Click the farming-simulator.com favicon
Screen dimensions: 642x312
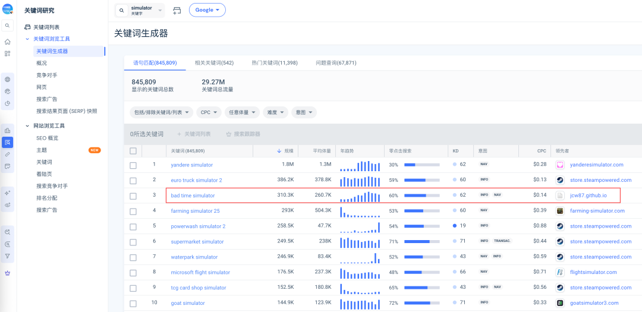point(560,211)
